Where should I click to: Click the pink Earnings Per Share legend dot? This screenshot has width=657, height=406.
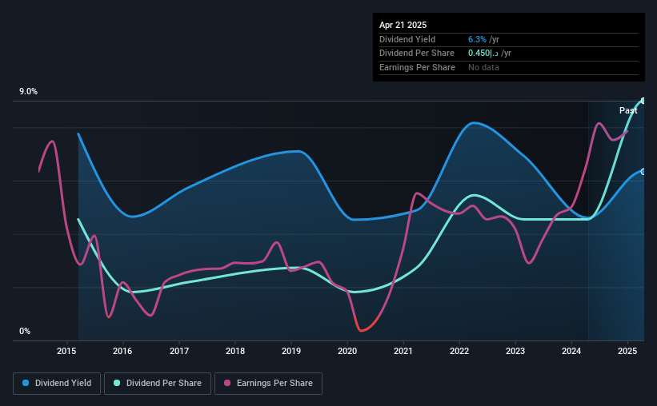tap(227, 383)
